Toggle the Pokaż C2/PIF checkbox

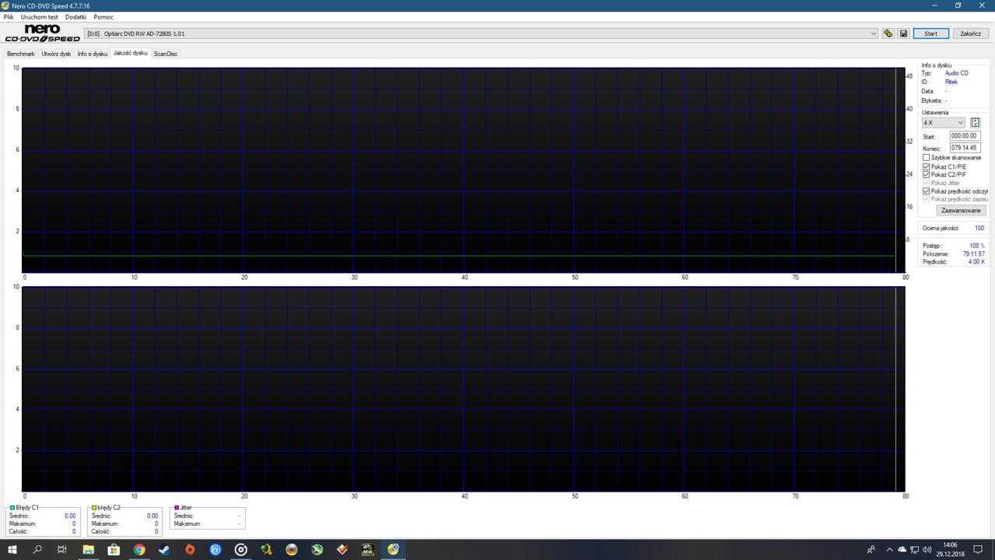(926, 175)
